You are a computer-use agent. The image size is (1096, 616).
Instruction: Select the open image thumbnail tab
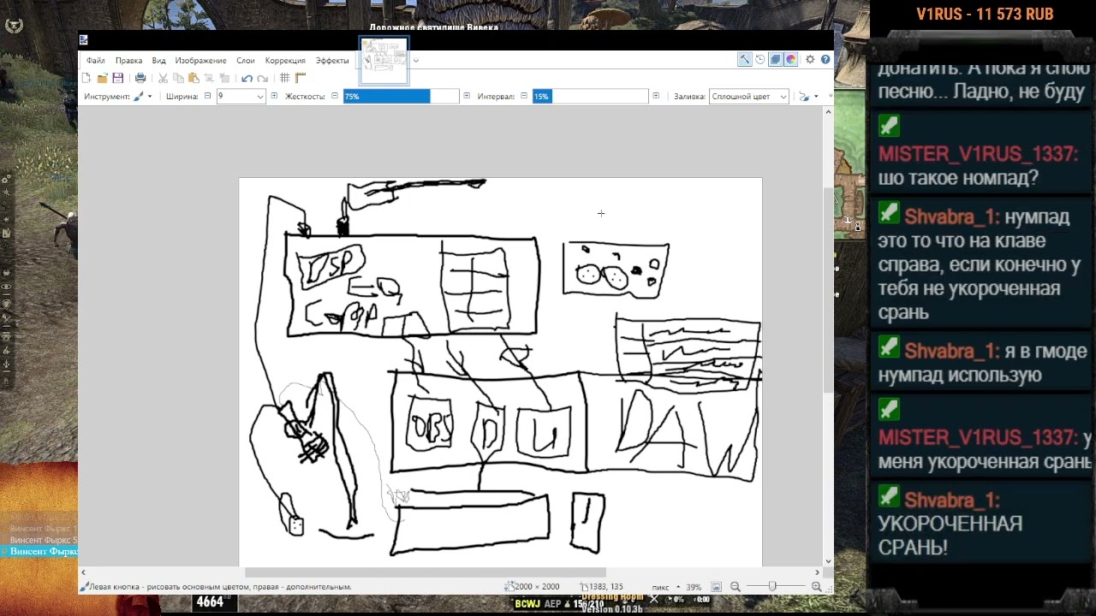[384, 61]
